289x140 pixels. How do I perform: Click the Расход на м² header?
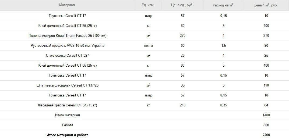(x=223, y=5)
